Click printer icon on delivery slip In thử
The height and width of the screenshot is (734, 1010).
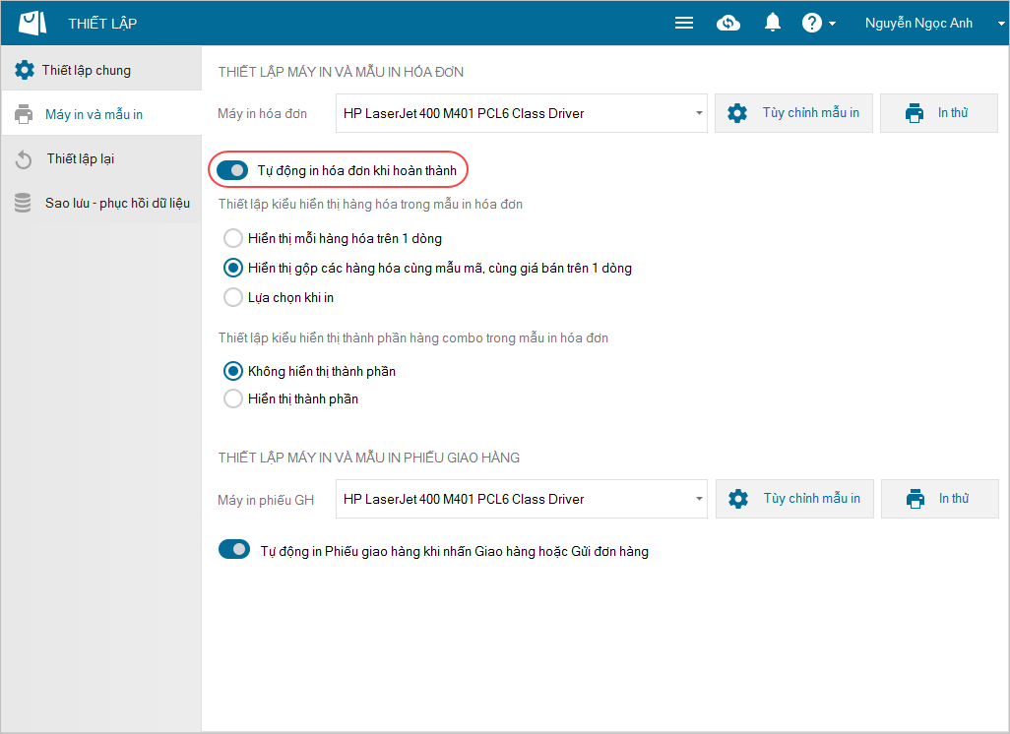(x=915, y=499)
